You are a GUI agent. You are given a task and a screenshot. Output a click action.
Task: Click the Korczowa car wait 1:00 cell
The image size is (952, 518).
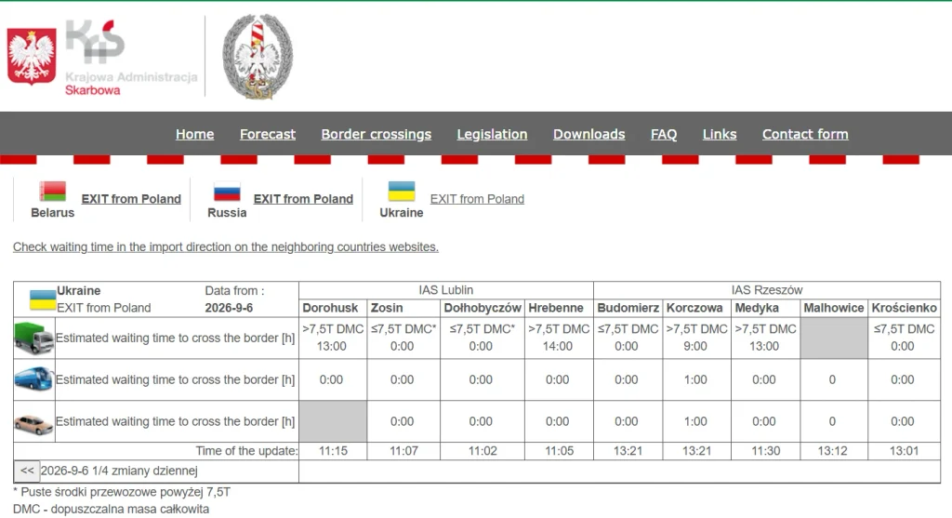(x=695, y=421)
